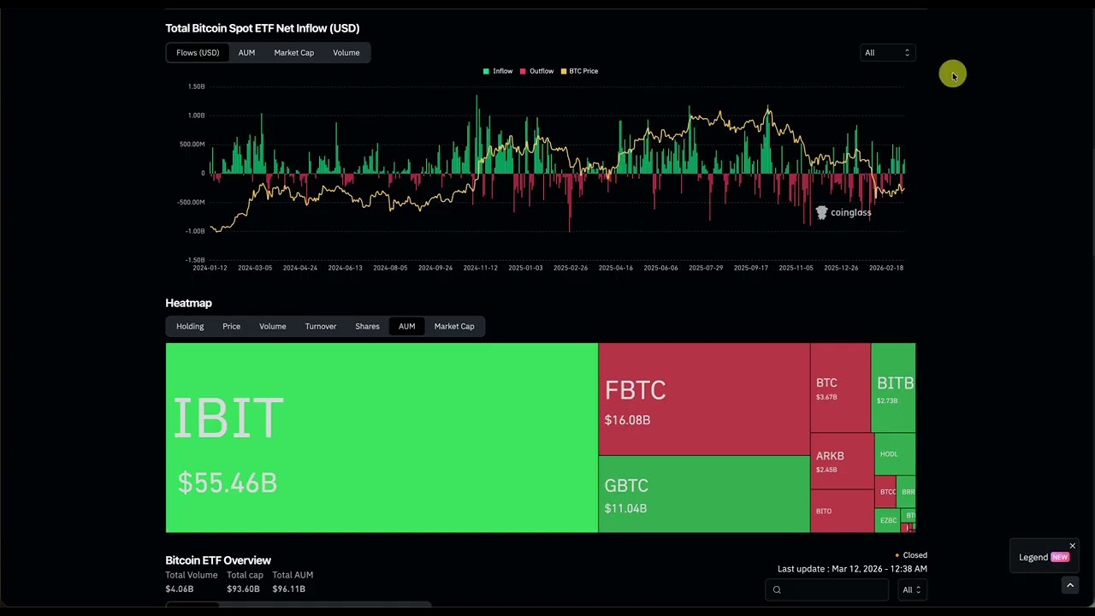Viewport: 1095px width, 616px height.
Task: Toggle the Inflow legend series
Action: (x=498, y=71)
